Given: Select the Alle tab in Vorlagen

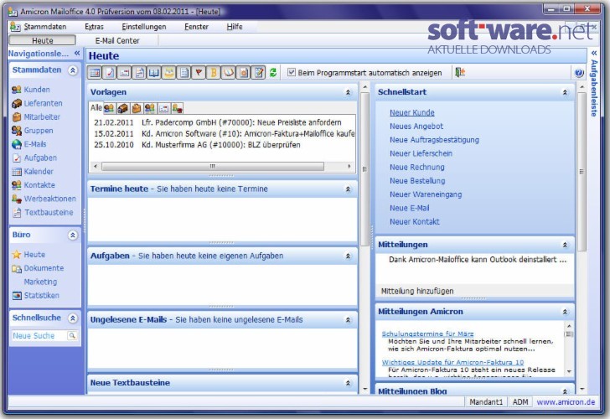Looking at the screenshot, I should point(96,108).
